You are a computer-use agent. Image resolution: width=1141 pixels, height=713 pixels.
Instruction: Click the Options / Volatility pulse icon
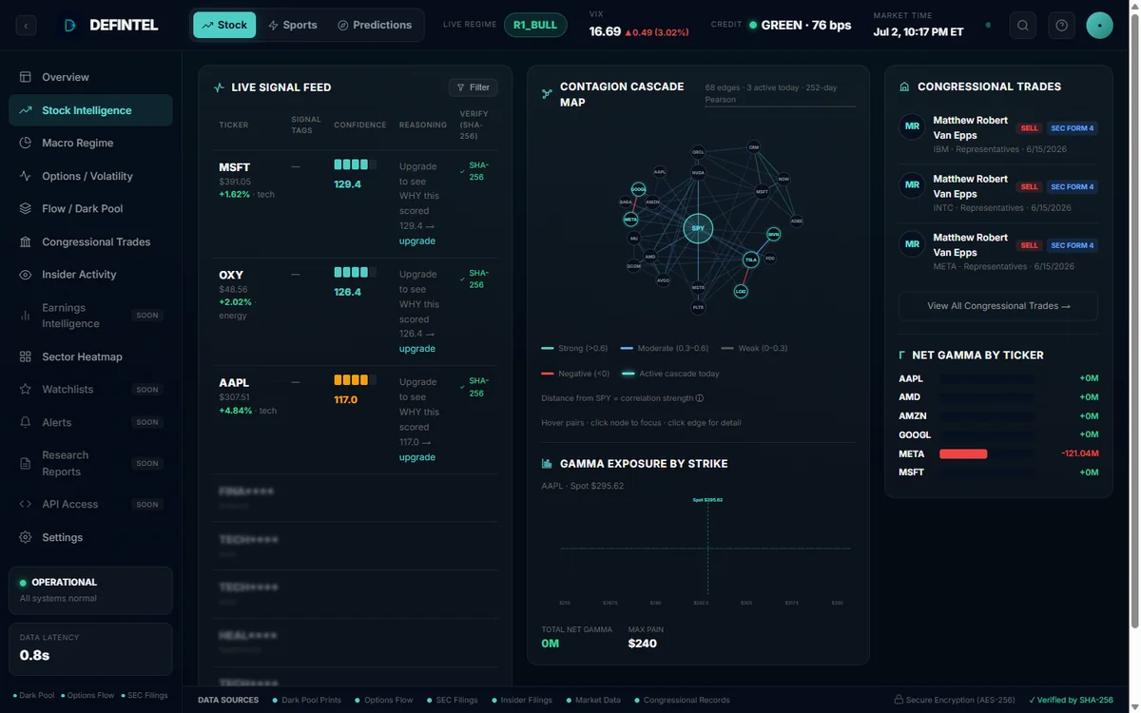26,176
